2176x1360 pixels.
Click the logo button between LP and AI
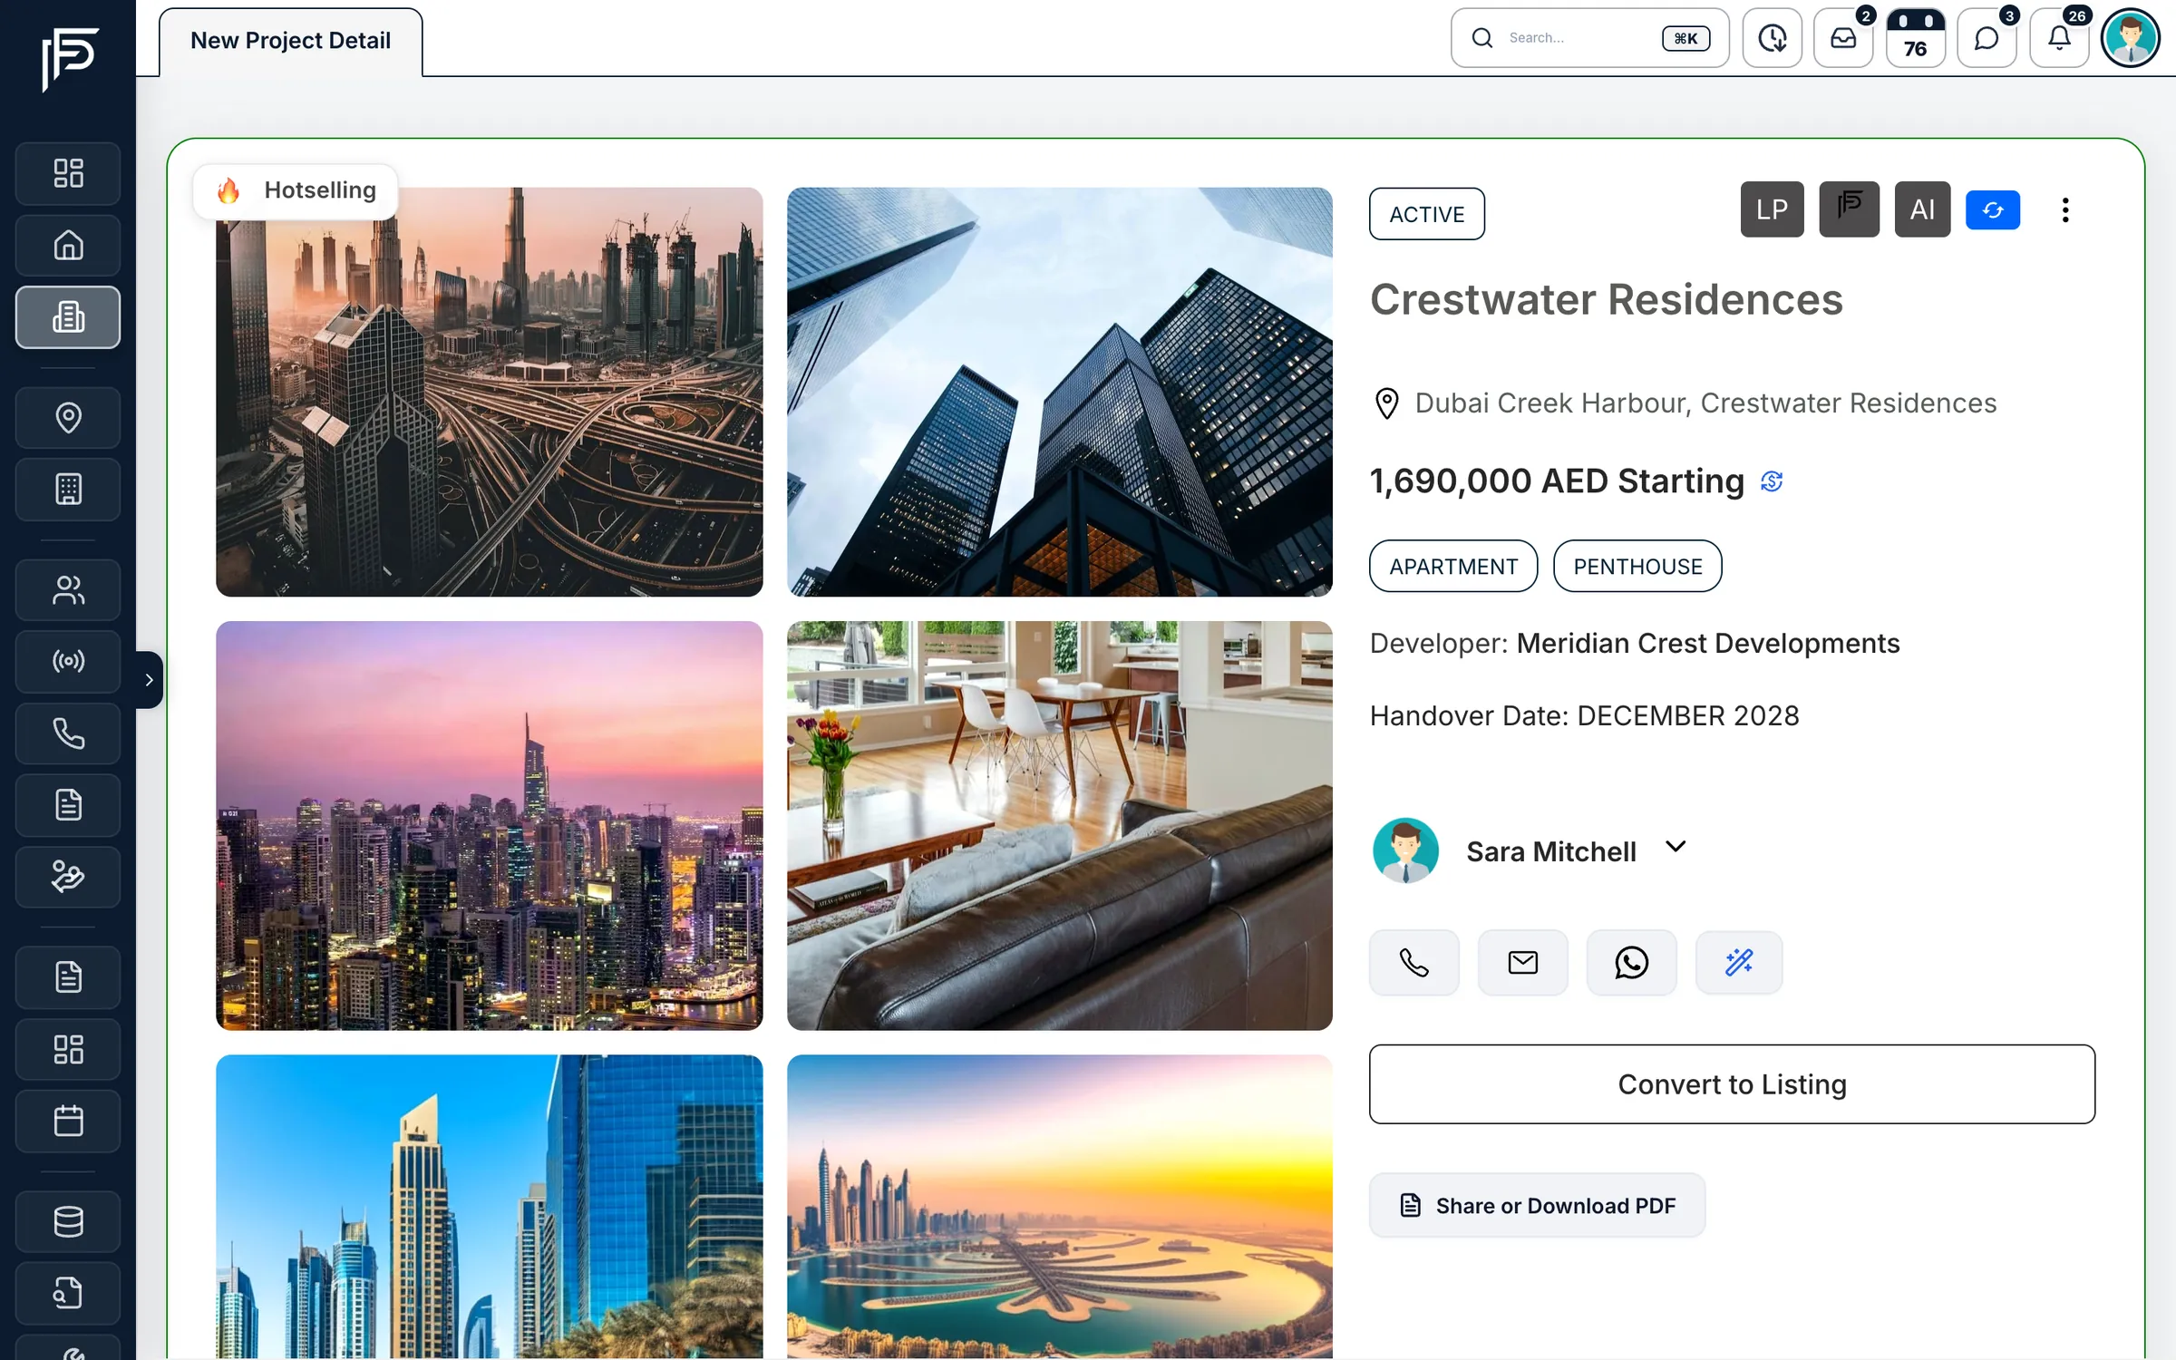(1850, 209)
